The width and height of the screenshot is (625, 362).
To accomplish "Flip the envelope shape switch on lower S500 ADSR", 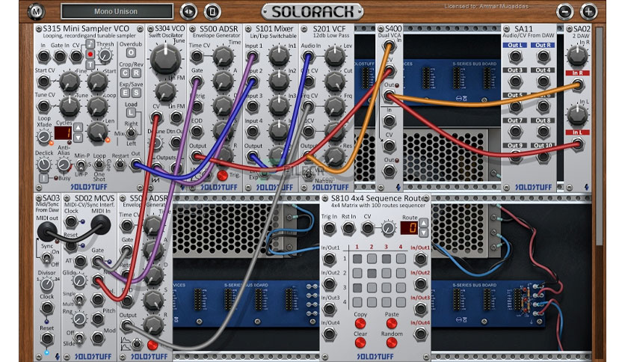I will (x=136, y=343).
